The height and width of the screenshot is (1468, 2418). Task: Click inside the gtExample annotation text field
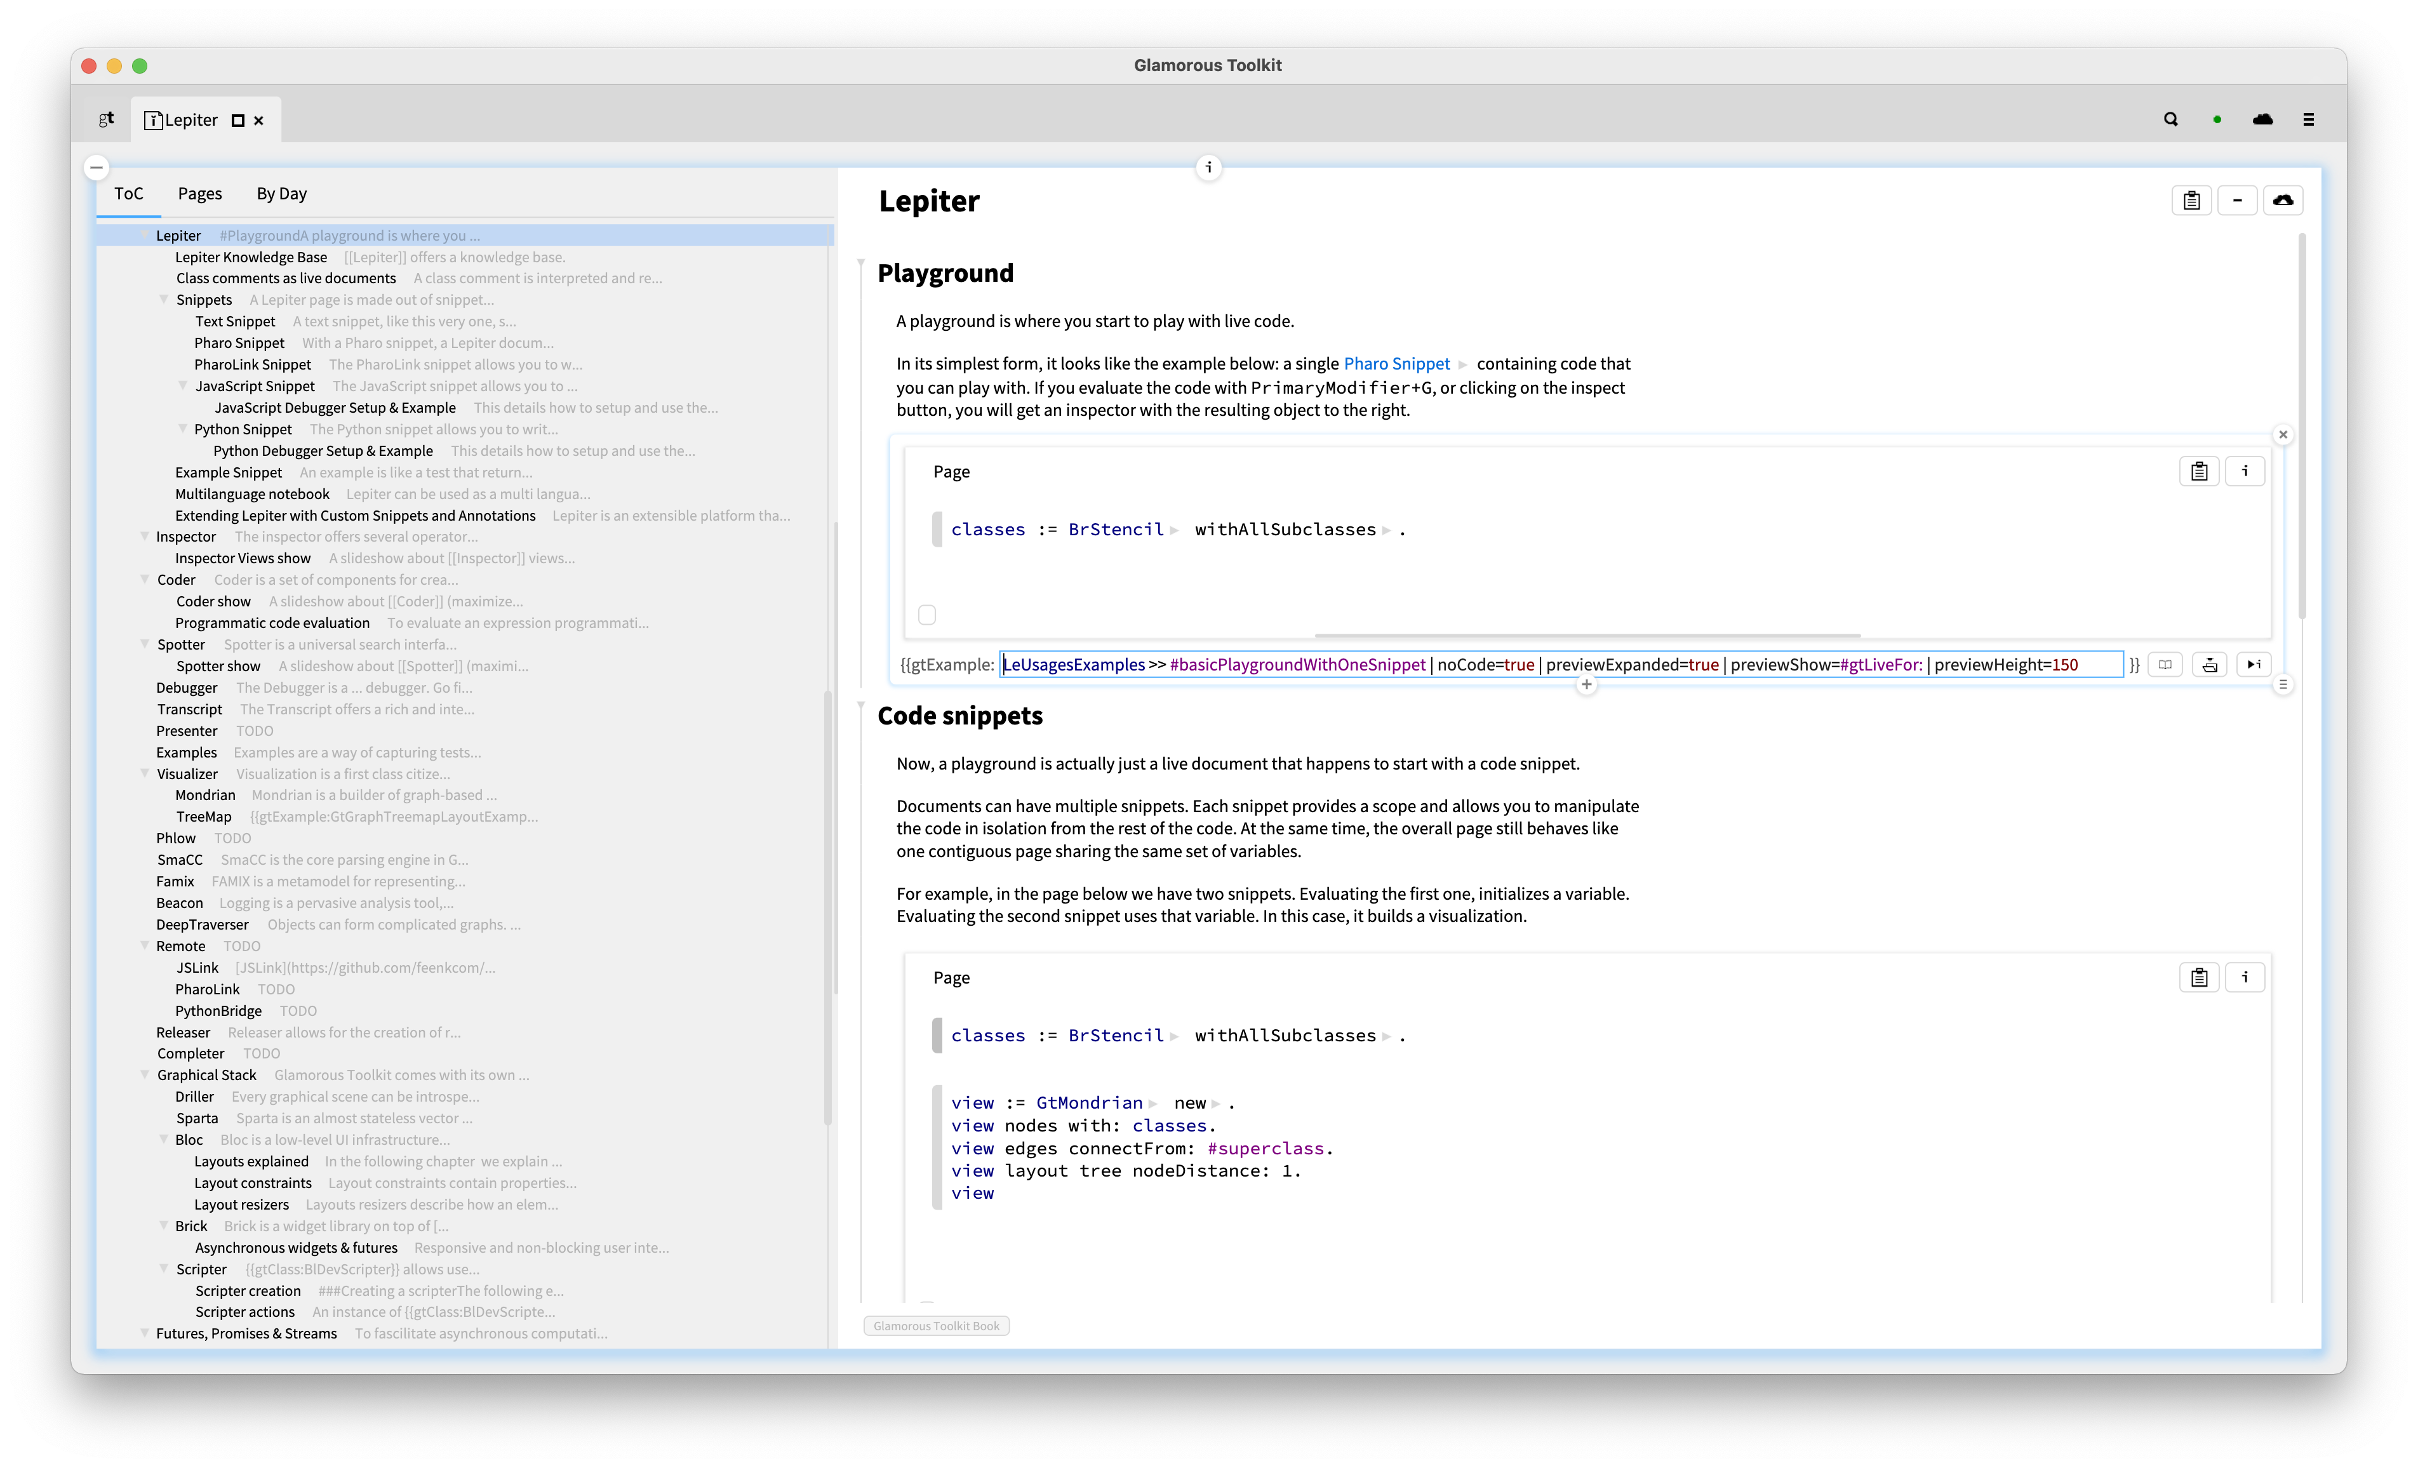coord(1561,664)
